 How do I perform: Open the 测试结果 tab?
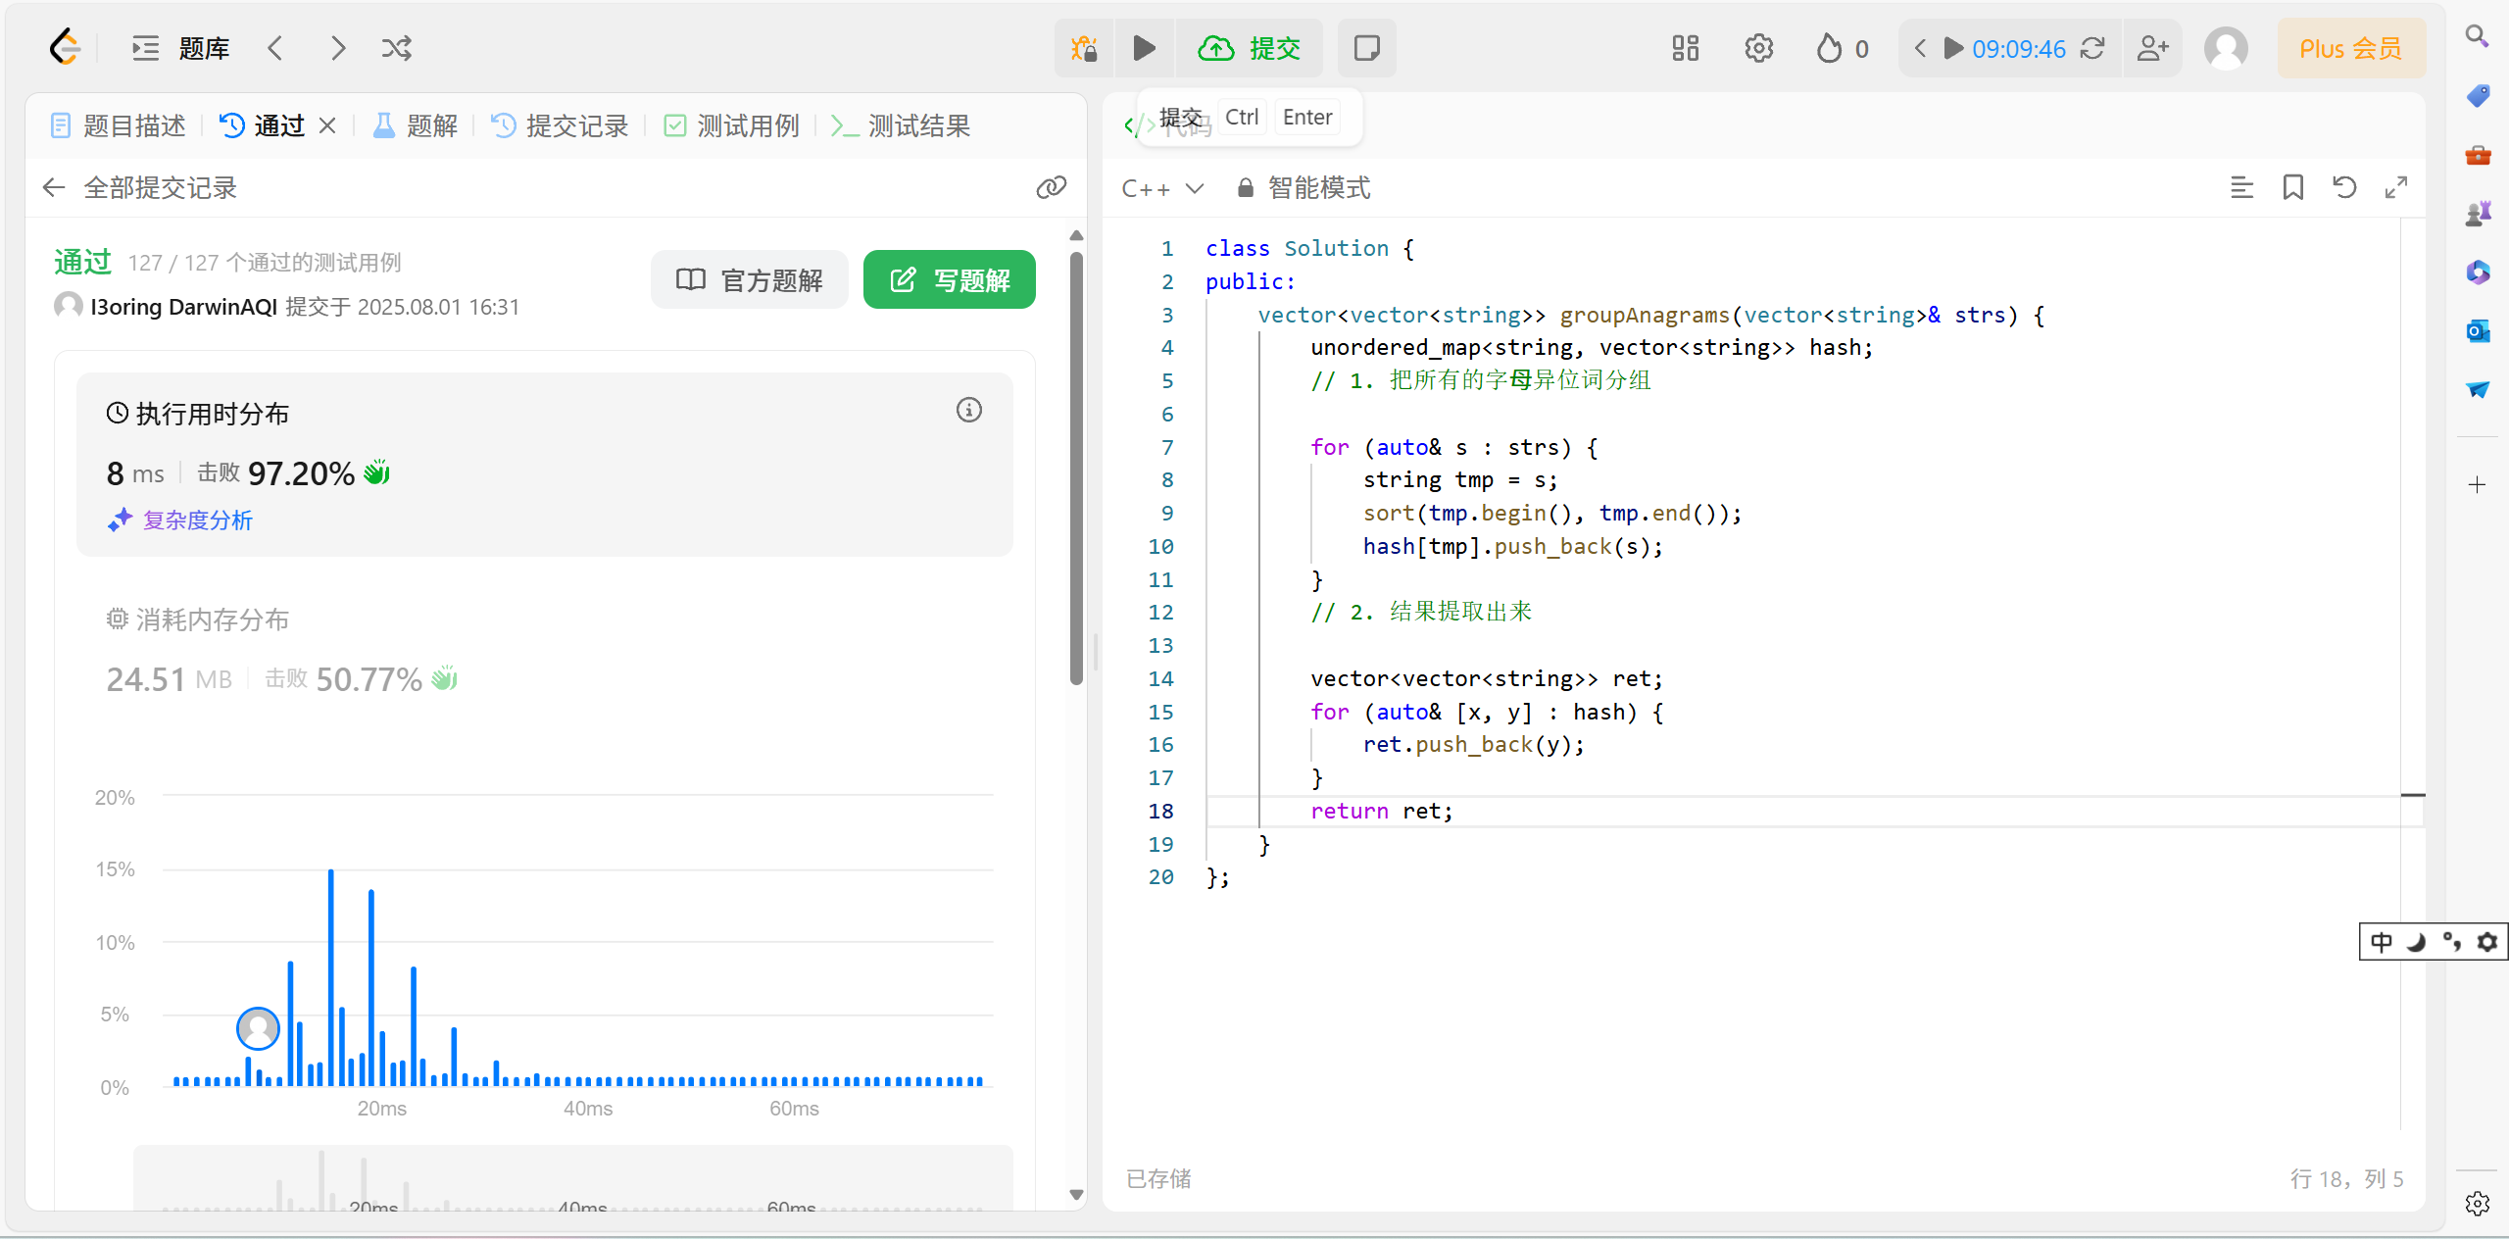pos(901,125)
